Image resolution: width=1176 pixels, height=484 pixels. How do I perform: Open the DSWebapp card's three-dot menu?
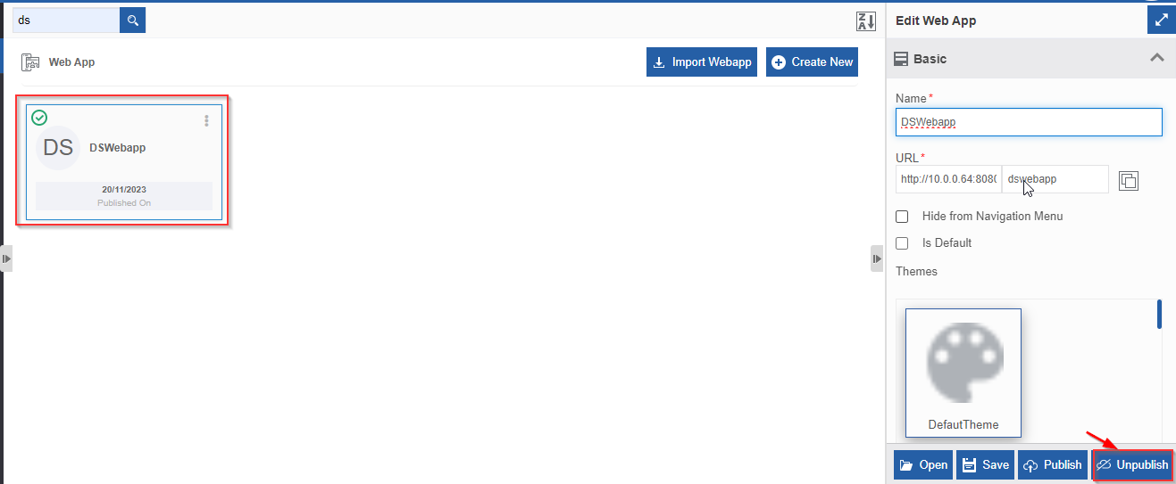click(x=206, y=120)
